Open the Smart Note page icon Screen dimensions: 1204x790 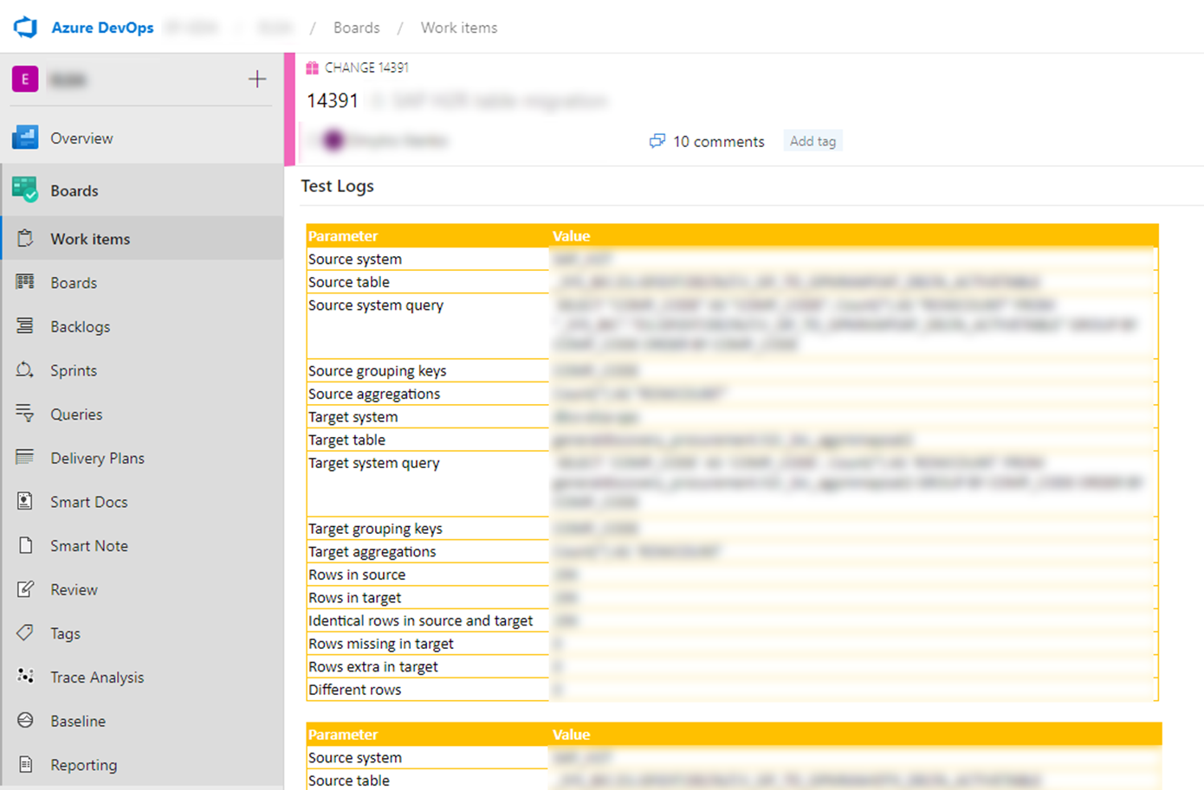(x=25, y=545)
